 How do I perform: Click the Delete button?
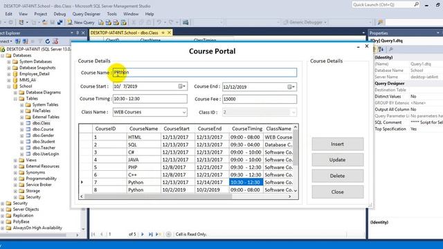(x=338, y=176)
